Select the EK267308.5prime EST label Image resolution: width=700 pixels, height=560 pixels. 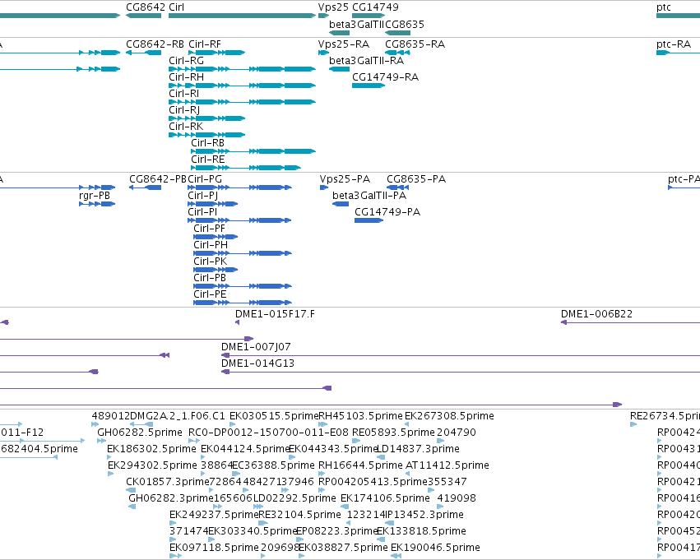[x=449, y=416]
